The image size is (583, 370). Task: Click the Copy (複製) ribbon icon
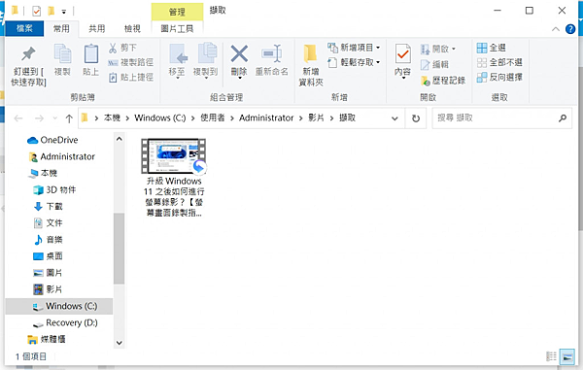[62, 53]
